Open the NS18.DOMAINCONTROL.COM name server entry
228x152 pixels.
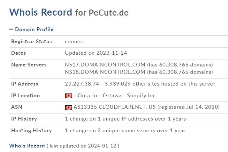105,72
